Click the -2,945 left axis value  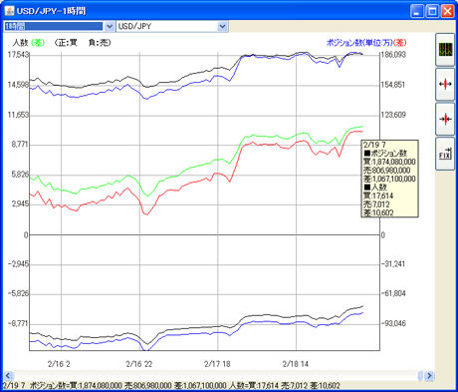click(x=19, y=264)
